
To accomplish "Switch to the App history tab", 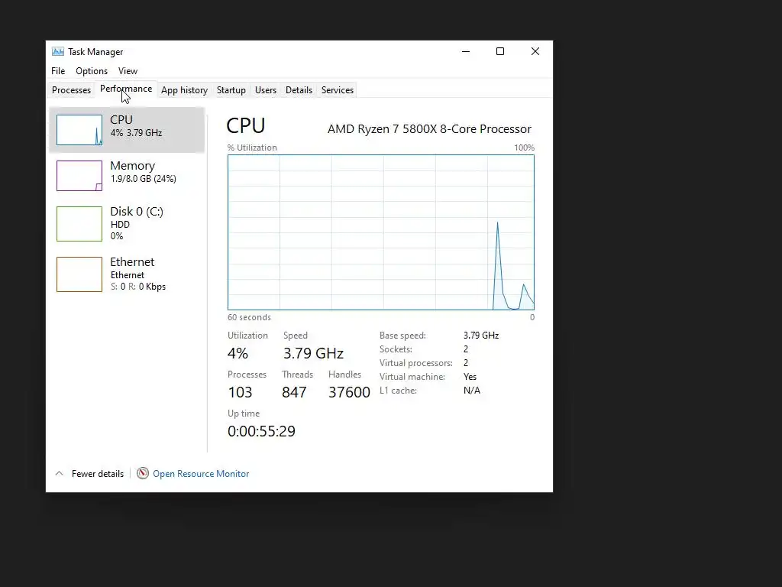I will pyautogui.click(x=184, y=90).
